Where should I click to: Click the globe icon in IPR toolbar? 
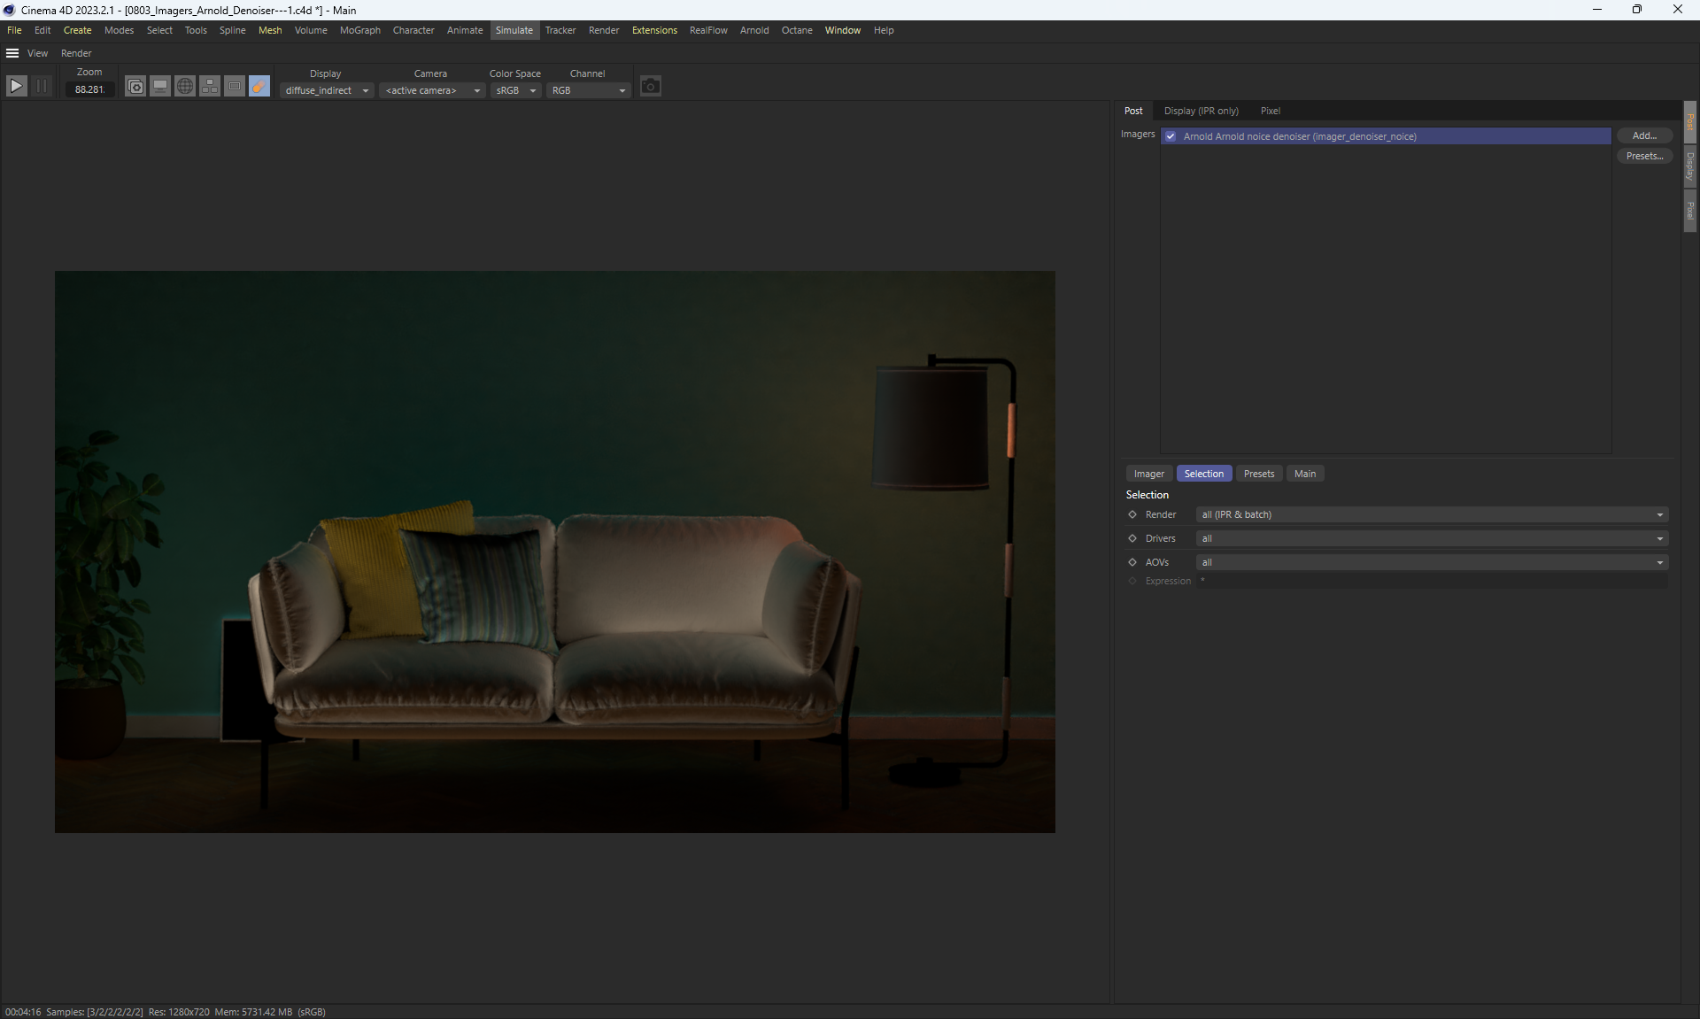(x=185, y=86)
